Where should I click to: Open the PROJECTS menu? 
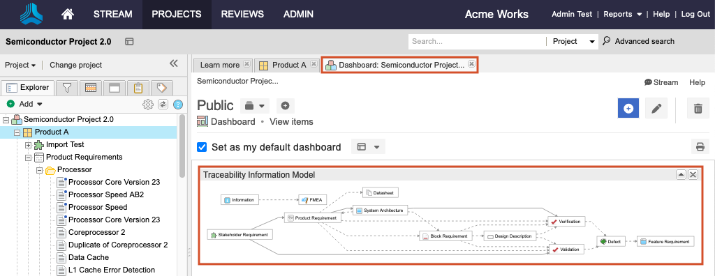(x=177, y=14)
